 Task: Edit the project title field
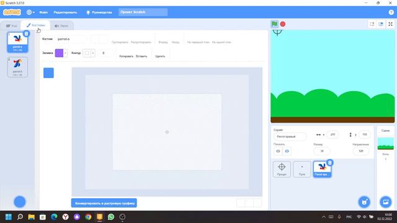coord(143,12)
